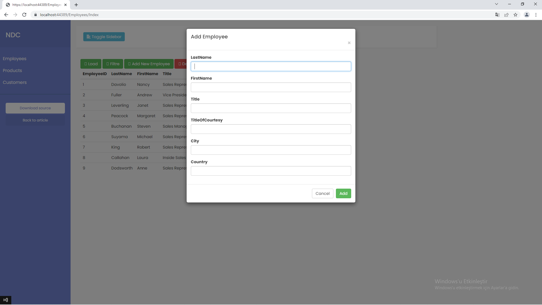Image resolution: width=542 pixels, height=305 pixels.
Task: Select Products in the sidebar
Action: (12, 70)
